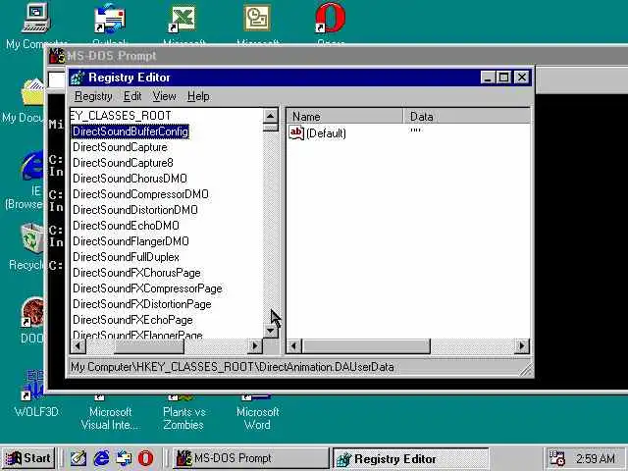Select the (Default) value name
This screenshot has height=471, width=628.
(x=326, y=133)
